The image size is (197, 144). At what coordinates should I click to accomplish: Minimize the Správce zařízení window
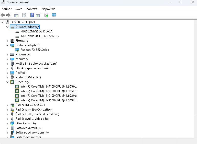coord(169,2)
